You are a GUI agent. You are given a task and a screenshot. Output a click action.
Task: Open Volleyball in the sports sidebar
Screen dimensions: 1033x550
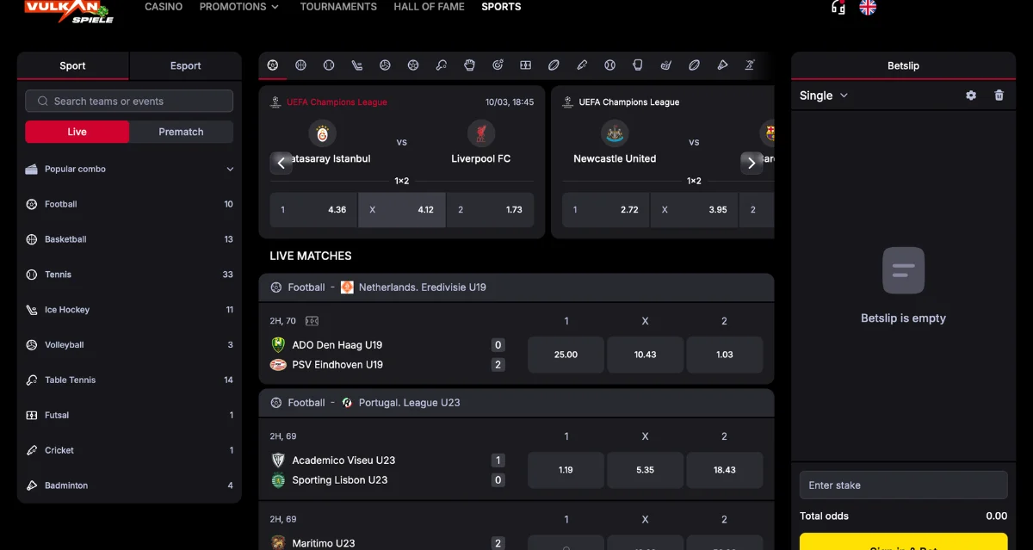click(x=129, y=345)
